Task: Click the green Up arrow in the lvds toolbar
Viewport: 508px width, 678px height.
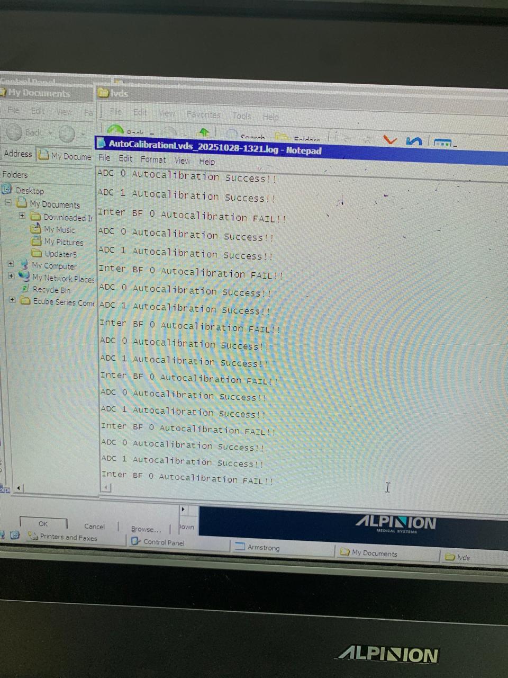Action: (x=204, y=132)
